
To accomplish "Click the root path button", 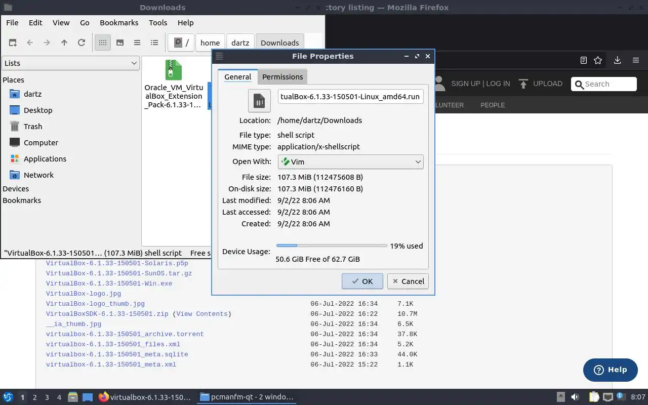I will [181, 43].
